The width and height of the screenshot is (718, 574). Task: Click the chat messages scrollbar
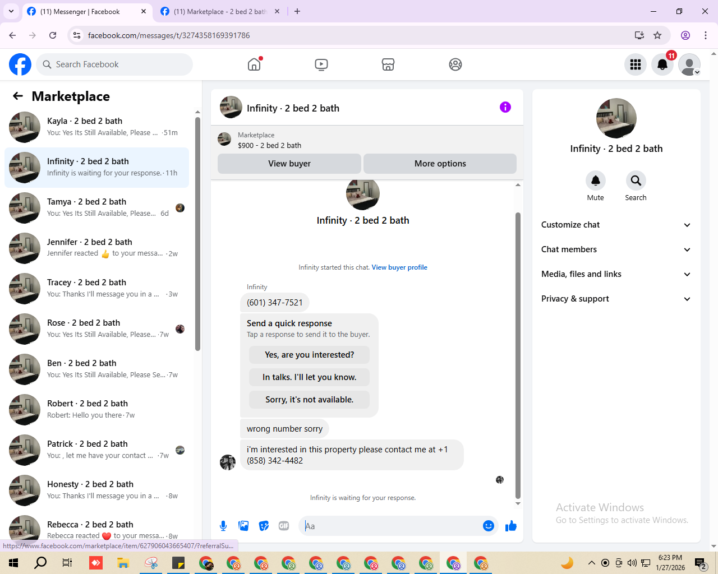[518, 355]
